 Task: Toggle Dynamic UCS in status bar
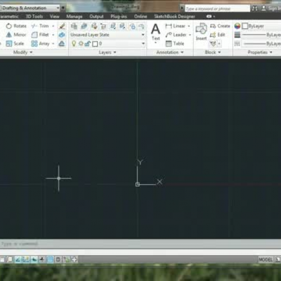[x=26, y=259]
